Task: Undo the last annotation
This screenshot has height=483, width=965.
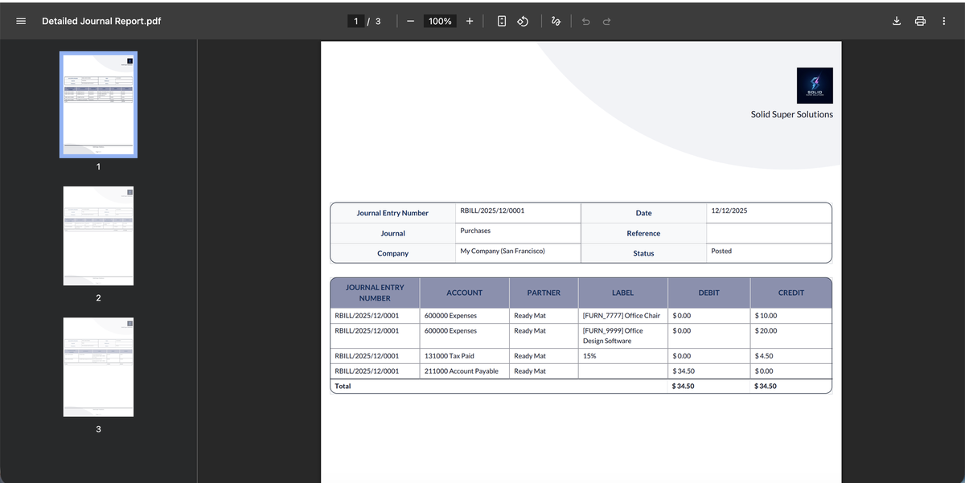Action: click(585, 21)
